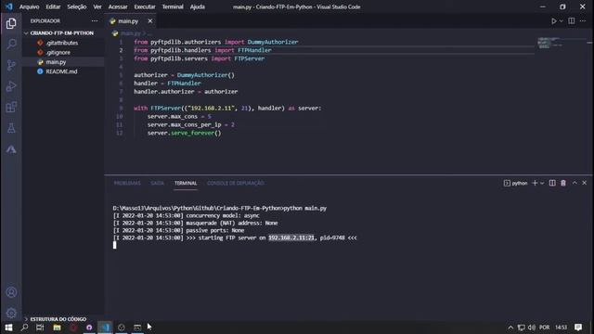The image size is (594, 334).
Task: Open the volume control in system tray
Action: tap(532, 328)
